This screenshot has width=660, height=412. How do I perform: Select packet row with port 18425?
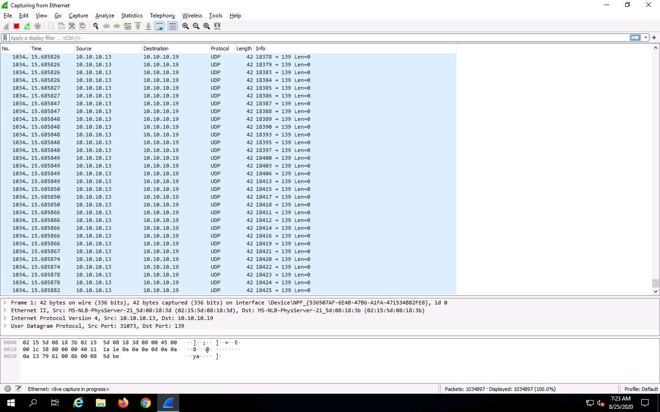coord(228,290)
